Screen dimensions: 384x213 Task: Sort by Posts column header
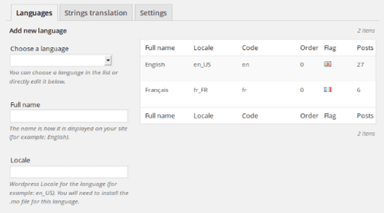(x=365, y=48)
